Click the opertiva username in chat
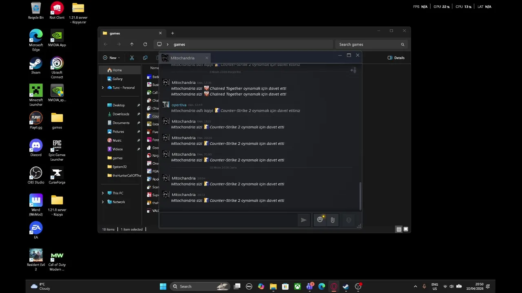 click(179, 105)
